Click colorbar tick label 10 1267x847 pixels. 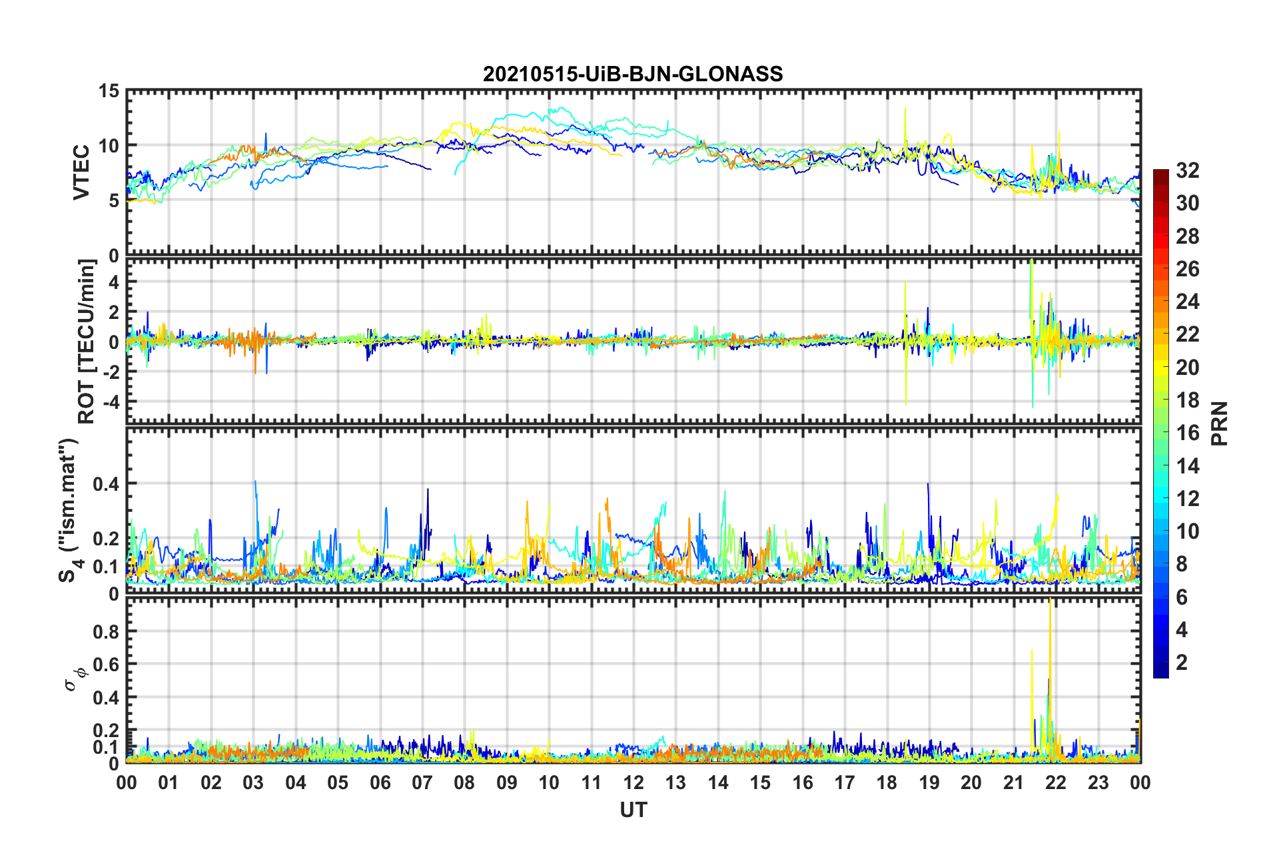[1187, 531]
